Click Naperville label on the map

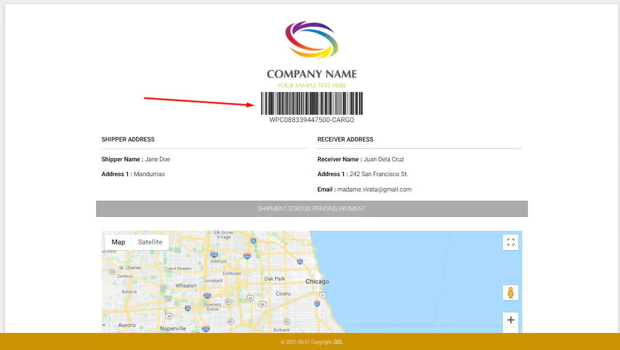click(173, 328)
